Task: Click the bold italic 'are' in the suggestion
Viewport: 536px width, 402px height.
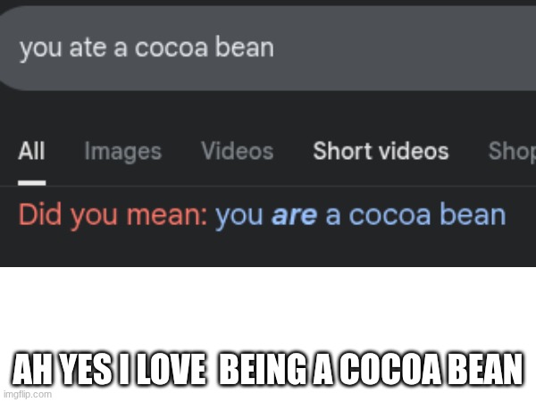Action: (x=294, y=216)
